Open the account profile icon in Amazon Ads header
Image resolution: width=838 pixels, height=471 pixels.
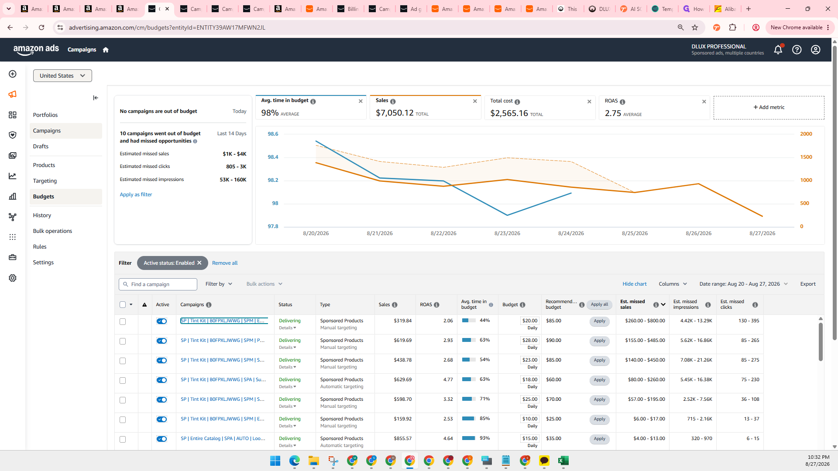816,50
